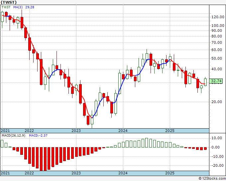Screen dimensions: 226x181
Task: Click 2021 on the price chart time axis
Action: point(5,131)
